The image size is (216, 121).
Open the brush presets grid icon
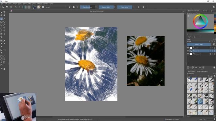point(43,7)
